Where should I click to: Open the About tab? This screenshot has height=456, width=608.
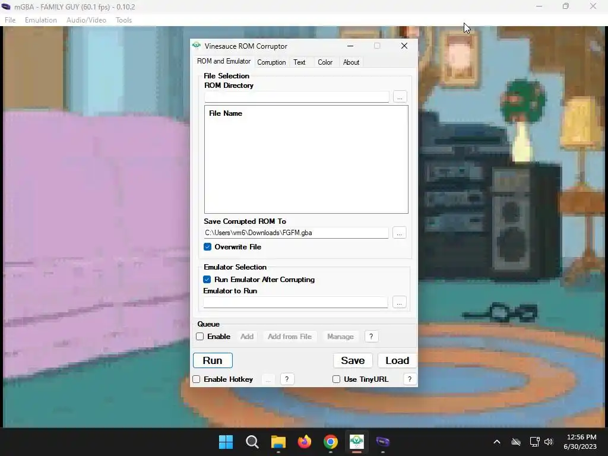351,62
